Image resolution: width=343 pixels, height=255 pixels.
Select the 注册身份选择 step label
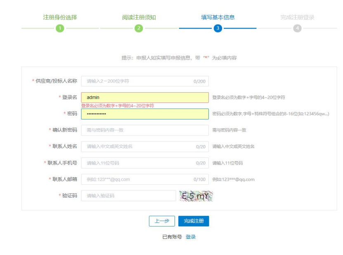pos(60,17)
